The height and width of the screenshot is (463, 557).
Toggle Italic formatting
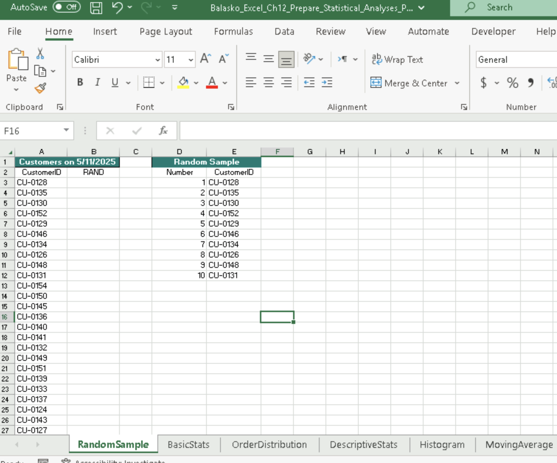(97, 82)
